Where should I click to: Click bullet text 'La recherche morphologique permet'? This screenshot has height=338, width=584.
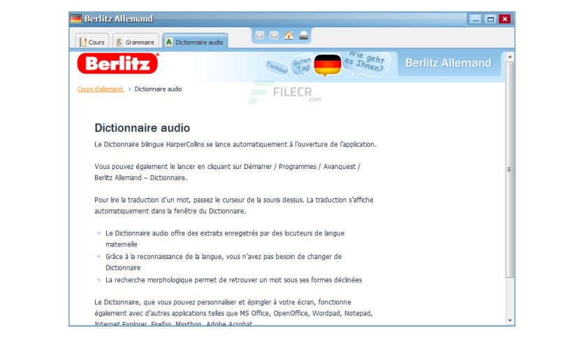click(233, 280)
